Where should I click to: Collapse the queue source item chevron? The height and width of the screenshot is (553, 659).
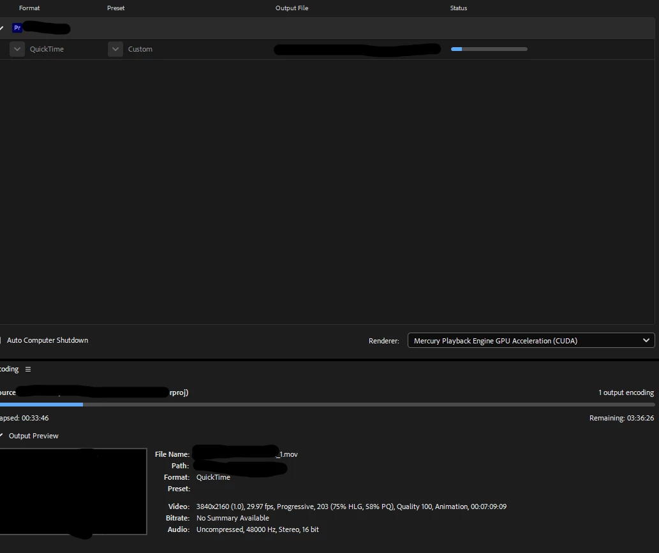coord(2,28)
